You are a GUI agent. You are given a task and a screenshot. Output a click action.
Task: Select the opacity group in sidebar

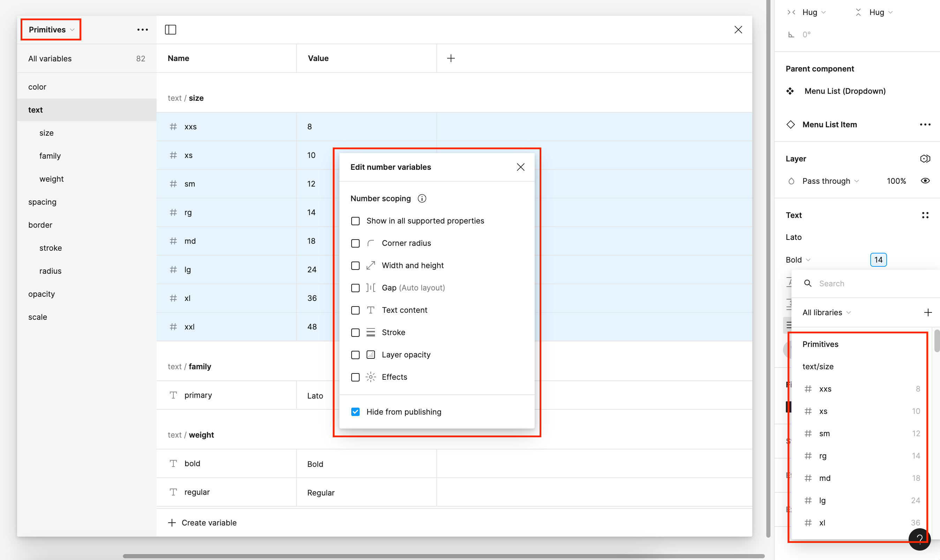point(87,294)
